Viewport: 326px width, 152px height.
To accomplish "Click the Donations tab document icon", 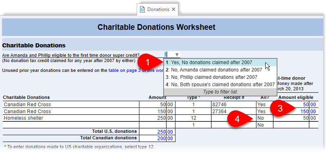I will pyautogui.click(x=142, y=9).
